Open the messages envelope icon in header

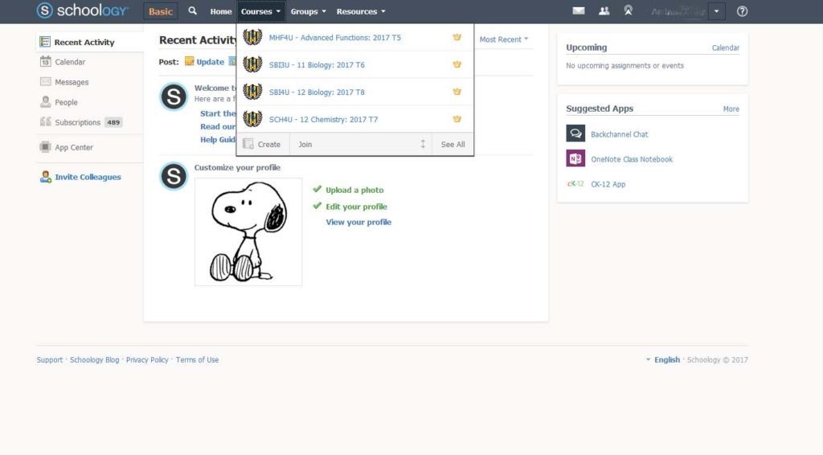click(579, 11)
